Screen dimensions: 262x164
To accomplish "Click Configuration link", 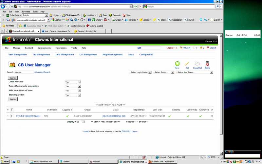I will point(146,54).
